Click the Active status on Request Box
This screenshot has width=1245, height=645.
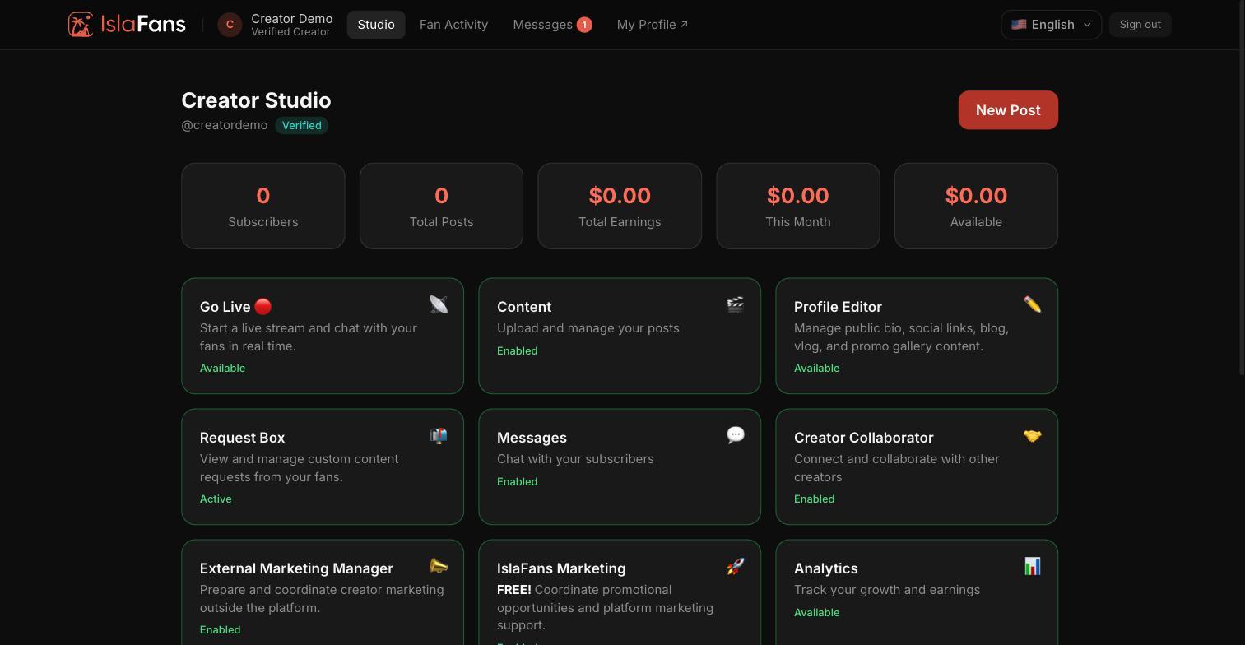216,499
